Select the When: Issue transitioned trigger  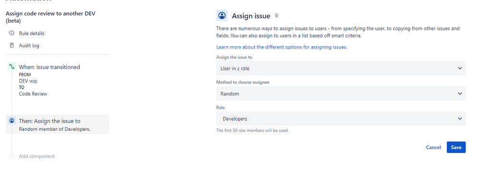[x=49, y=67]
